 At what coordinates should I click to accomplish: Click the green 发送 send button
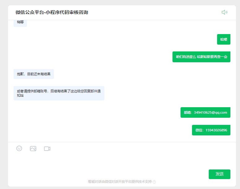tap(220, 174)
